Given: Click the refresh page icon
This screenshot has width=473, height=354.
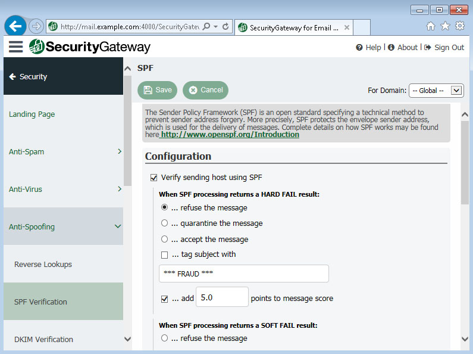Looking at the screenshot, I should pyautogui.click(x=225, y=27).
